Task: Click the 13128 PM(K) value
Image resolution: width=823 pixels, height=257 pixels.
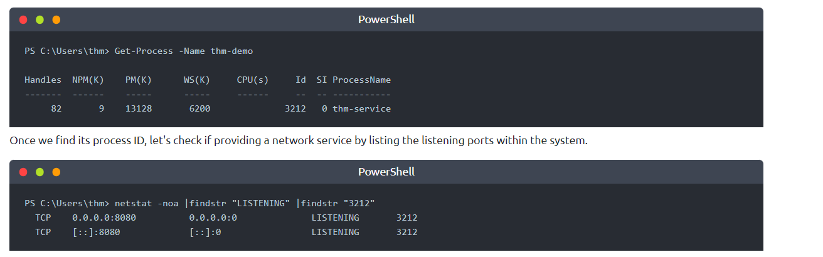Action: [x=138, y=109]
